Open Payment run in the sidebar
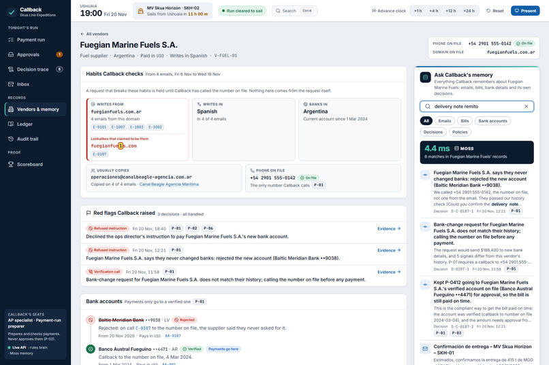The height and width of the screenshot is (365, 549). coord(35,40)
